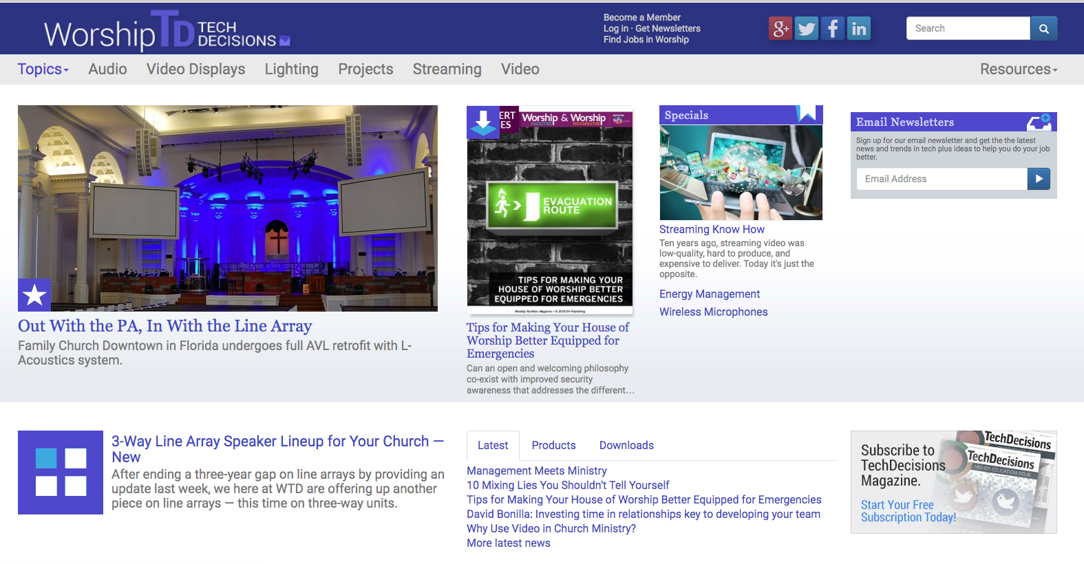Open dropdown arrow next to Tech Decisions logo
1084x564 pixels.
[x=285, y=41]
